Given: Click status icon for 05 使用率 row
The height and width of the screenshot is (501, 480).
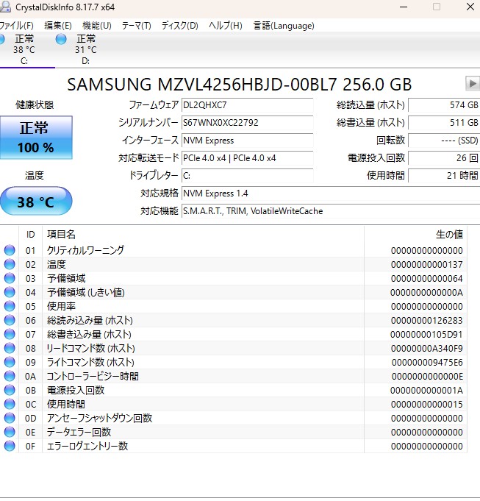Looking at the screenshot, I should [10, 306].
